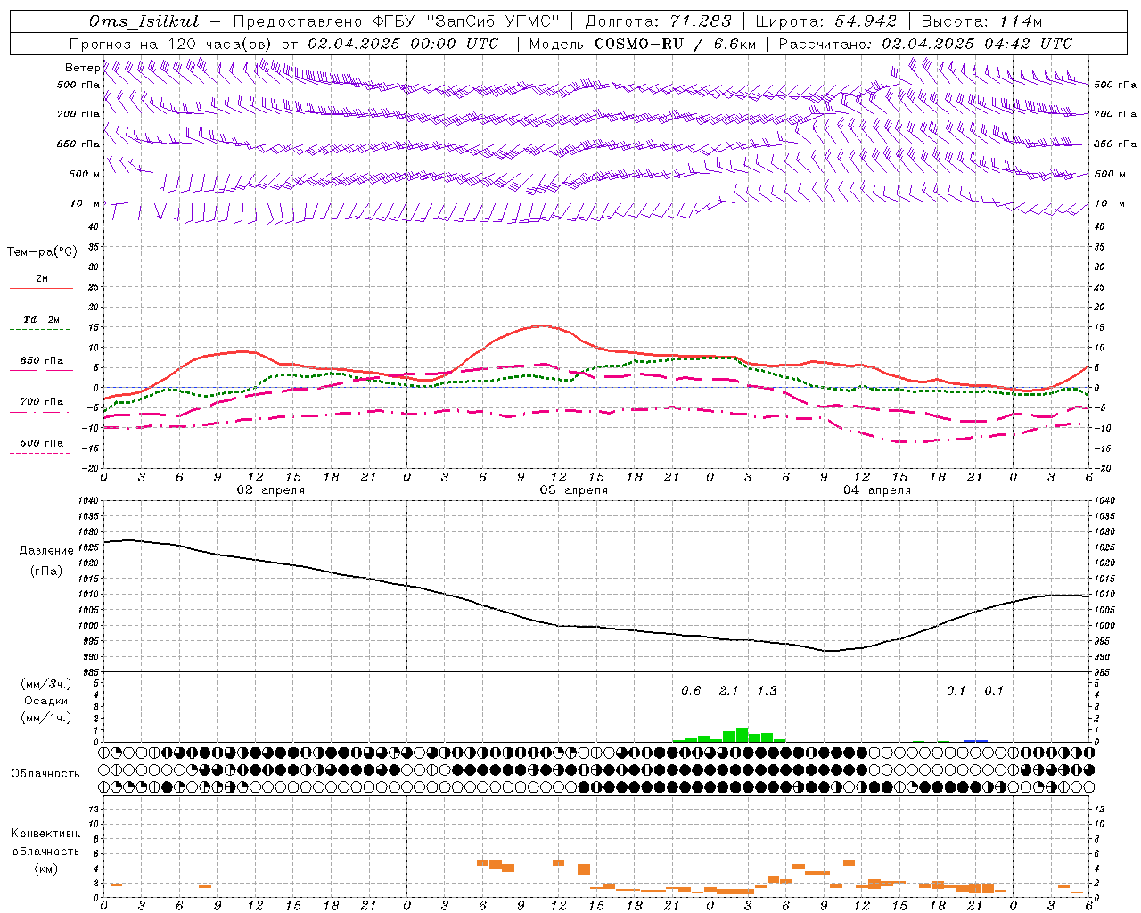Image resolution: width=1141 pixels, height=913 pixels.
Task: Click precipitation value 2.1
Action: coord(728,690)
